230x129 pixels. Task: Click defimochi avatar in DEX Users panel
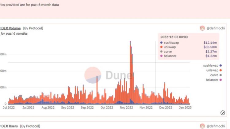[x=202, y=126]
